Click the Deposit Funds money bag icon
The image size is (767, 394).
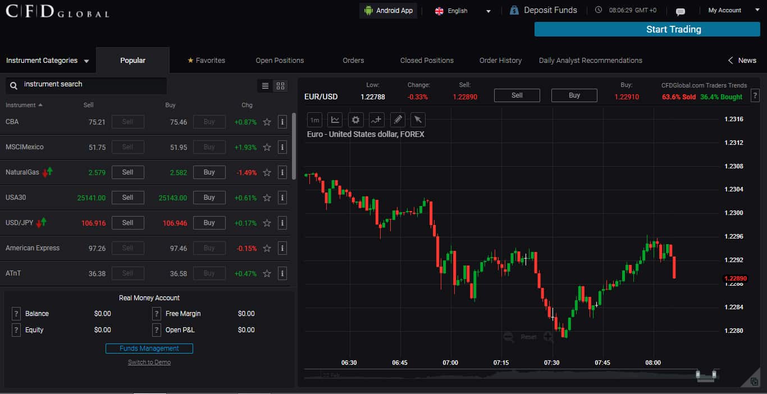pos(514,10)
